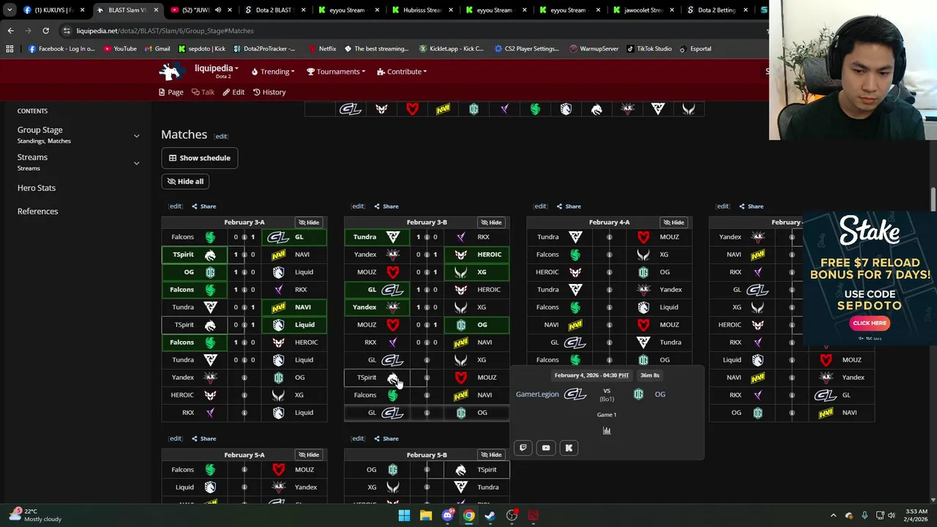The image size is (937, 527).
Task: Open the Kick stream icon in match popup
Action: point(569,447)
